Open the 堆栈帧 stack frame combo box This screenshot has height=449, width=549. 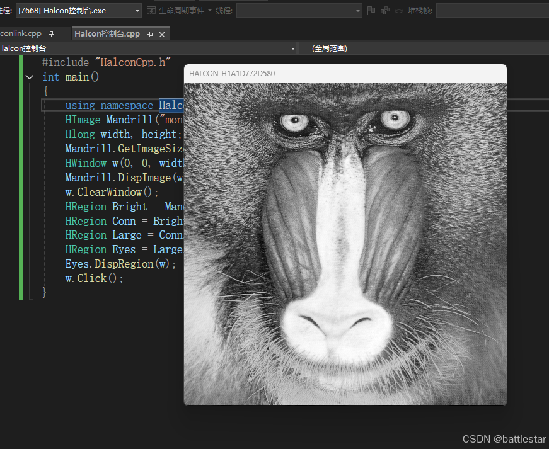click(x=493, y=11)
